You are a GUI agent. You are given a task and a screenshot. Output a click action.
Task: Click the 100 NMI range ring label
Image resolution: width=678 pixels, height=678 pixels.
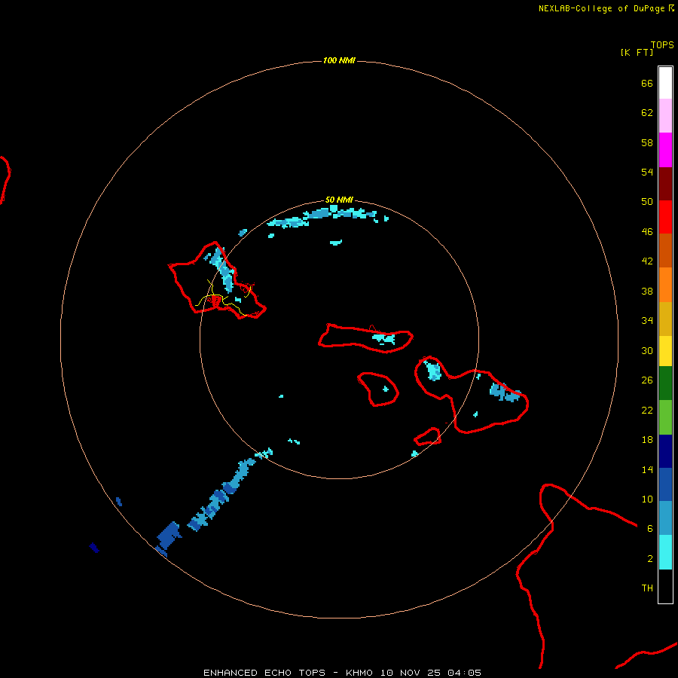click(339, 60)
